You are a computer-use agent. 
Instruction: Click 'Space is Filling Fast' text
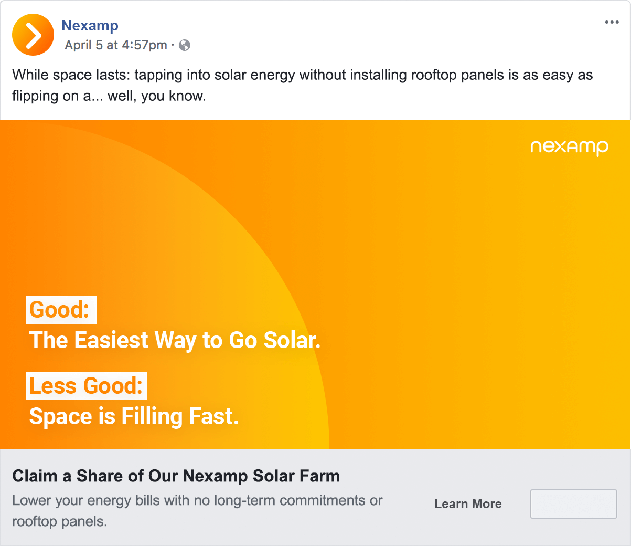[134, 416]
